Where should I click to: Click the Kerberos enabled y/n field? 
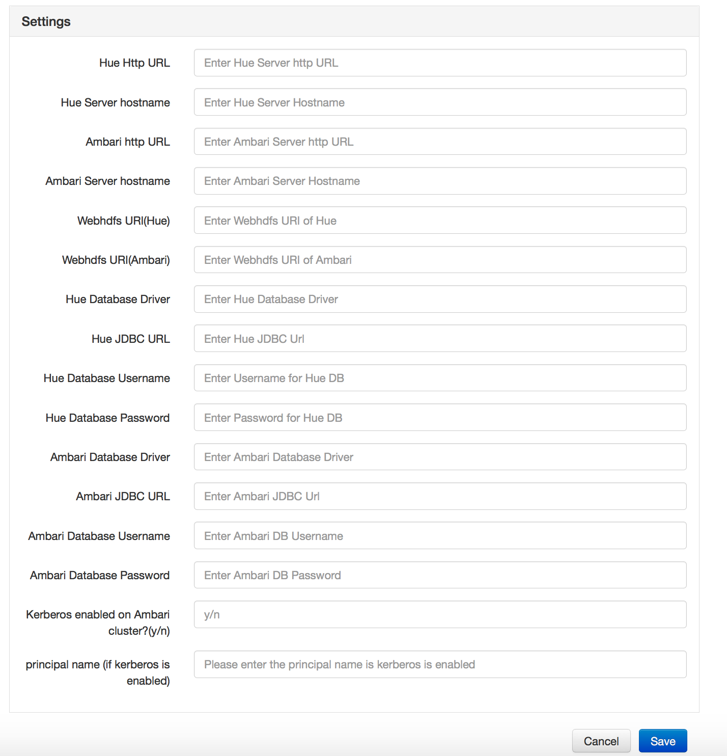tap(439, 614)
